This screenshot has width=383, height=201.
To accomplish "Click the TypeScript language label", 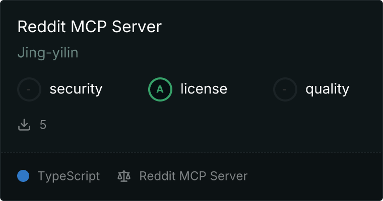I will [x=69, y=176].
